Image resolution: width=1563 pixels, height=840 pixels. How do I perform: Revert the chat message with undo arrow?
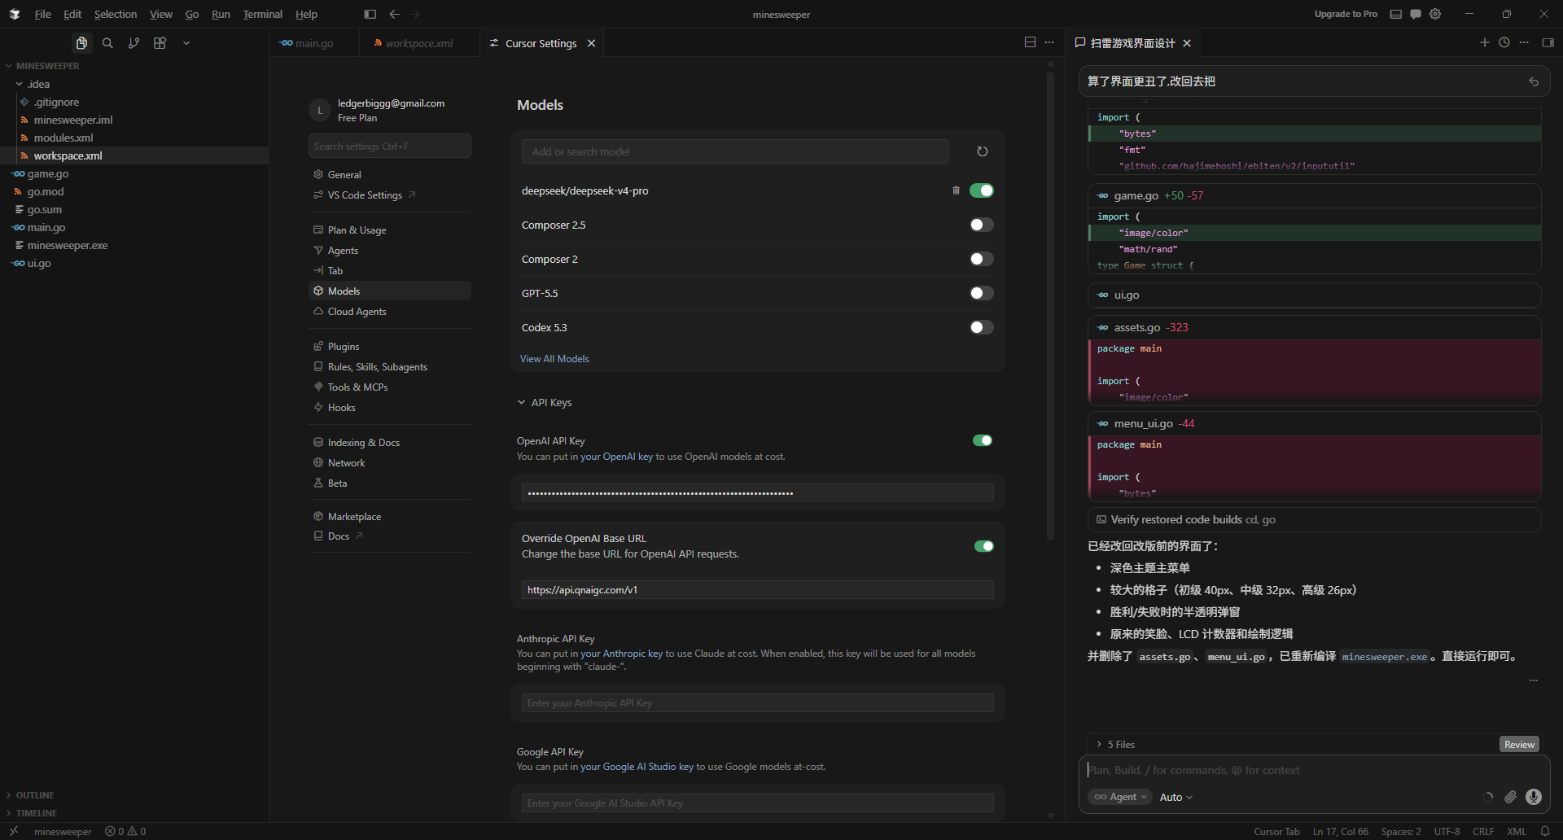coord(1534,81)
